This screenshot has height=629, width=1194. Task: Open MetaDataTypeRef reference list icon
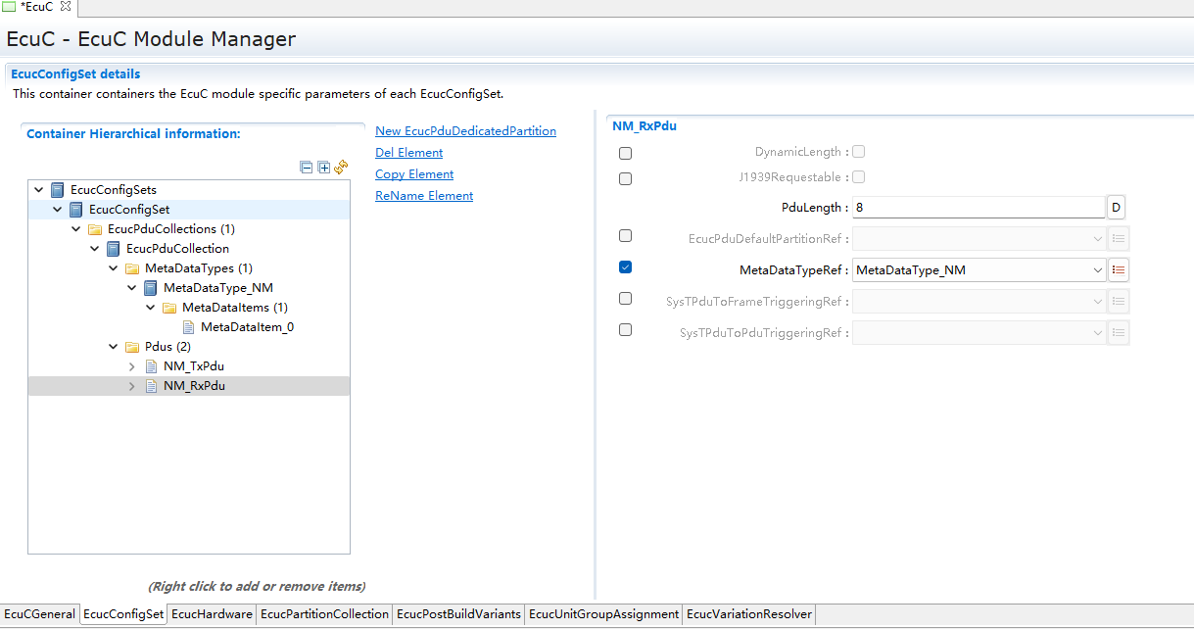(1119, 269)
